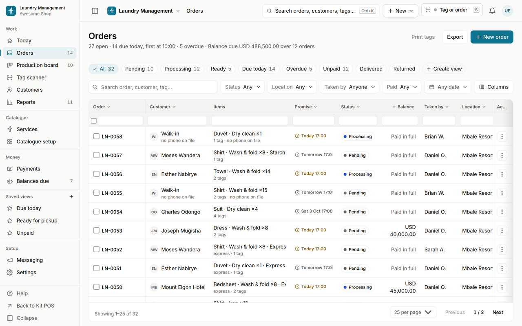Open row actions for LN-0058
Image resolution: width=522 pixels, height=326 pixels.
click(502, 137)
